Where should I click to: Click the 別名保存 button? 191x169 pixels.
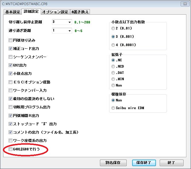pos(113,163)
